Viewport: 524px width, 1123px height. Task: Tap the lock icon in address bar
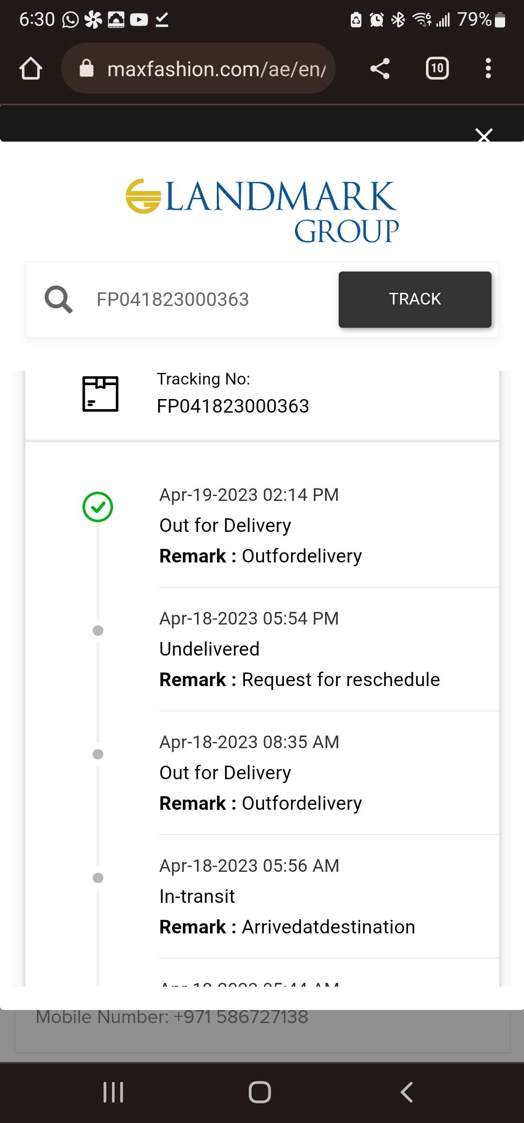tap(86, 68)
